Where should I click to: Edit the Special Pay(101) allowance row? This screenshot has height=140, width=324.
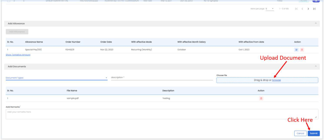297,50
